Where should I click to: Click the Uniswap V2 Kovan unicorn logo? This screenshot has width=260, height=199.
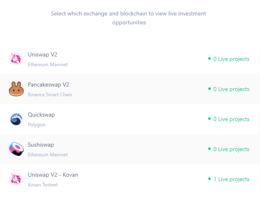tap(16, 179)
